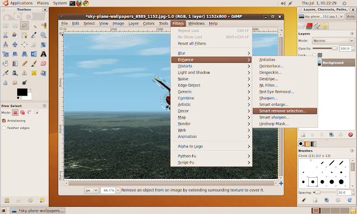Set selection mode to Add to selection

point(23,112)
